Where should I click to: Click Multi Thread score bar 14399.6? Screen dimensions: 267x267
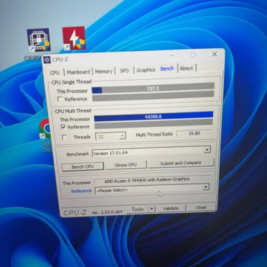(153, 117)
